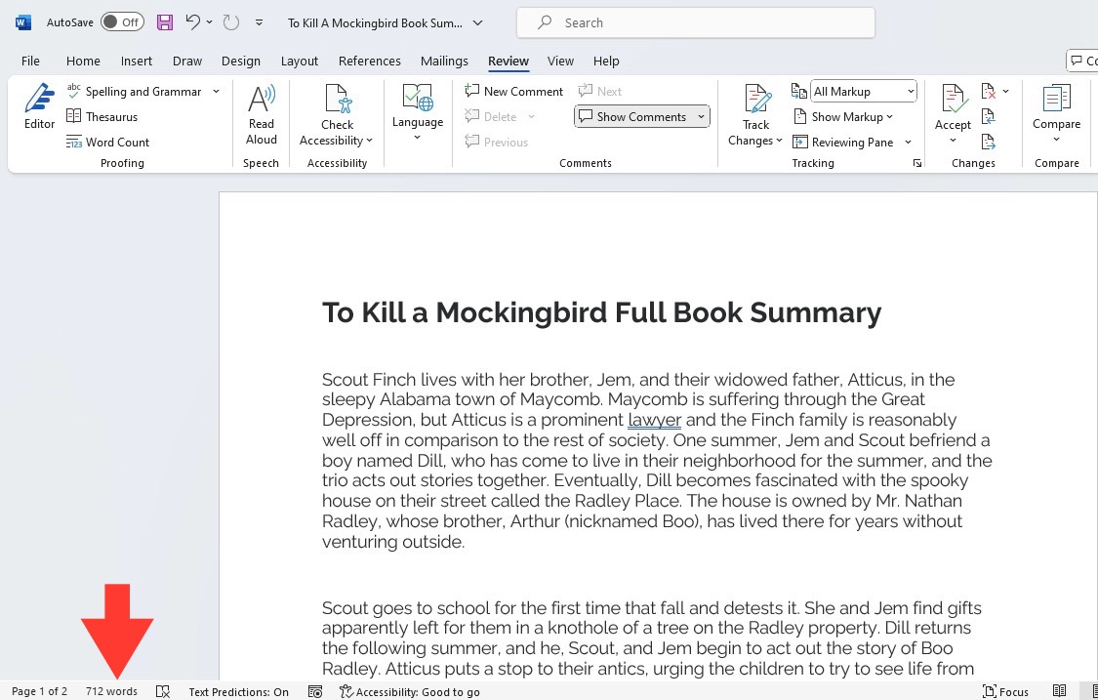This screenshot has height=700, width=1098.
Task: Run Spelling and Grammar check
Action: click(134, 91)
